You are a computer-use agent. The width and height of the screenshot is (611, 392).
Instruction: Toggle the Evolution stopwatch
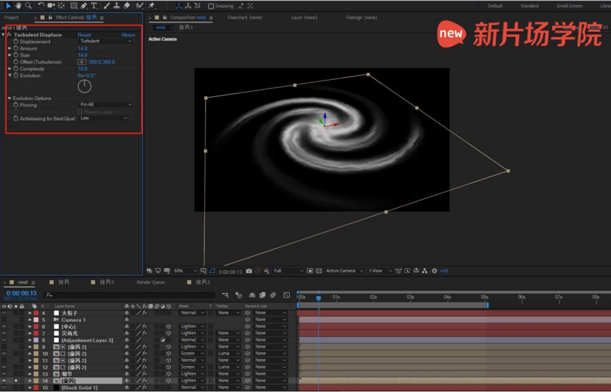(16, 76)
